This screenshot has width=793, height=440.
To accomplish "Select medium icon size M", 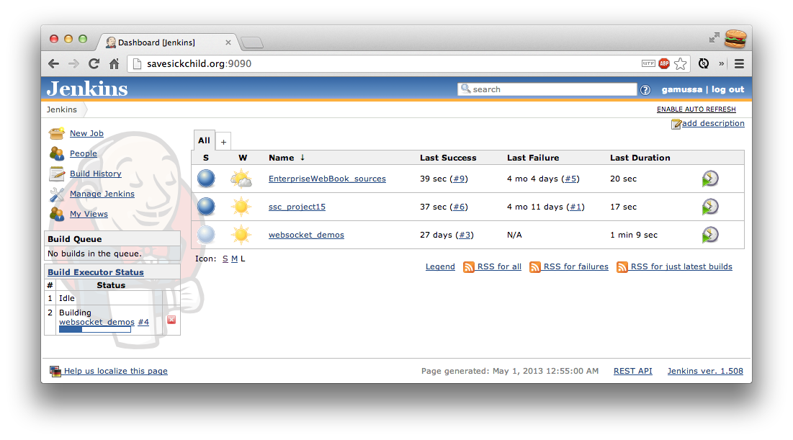I will click(234, 259).
